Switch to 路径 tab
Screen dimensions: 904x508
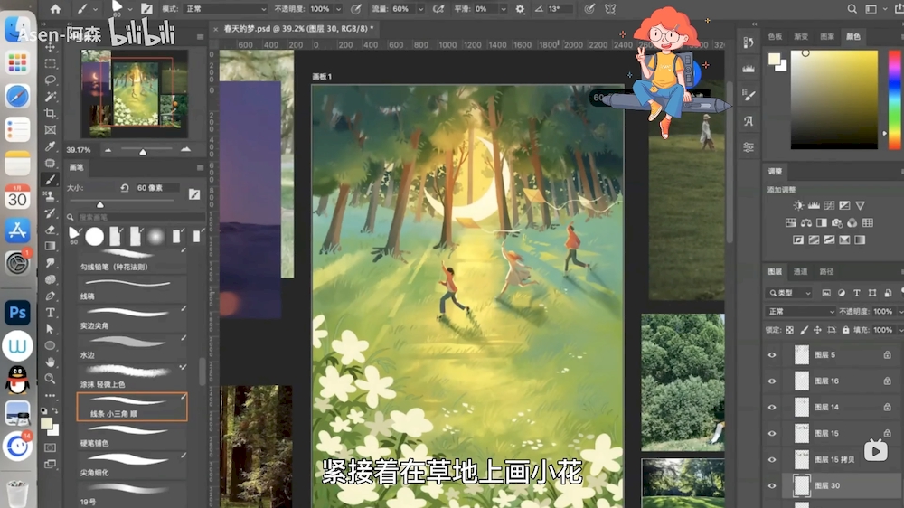point(826,271)
